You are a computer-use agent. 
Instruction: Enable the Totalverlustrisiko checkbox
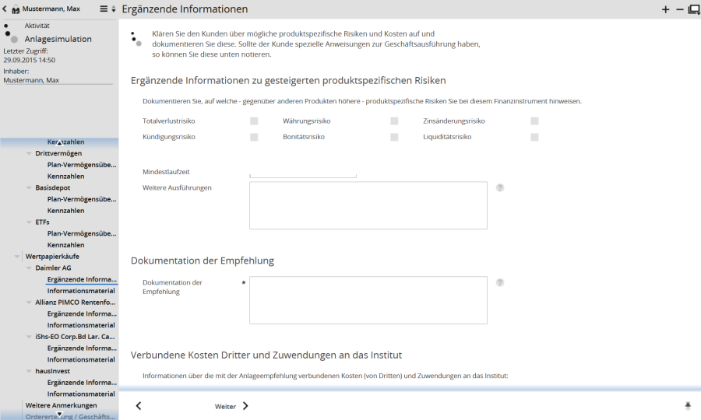(x=254, y=121)
